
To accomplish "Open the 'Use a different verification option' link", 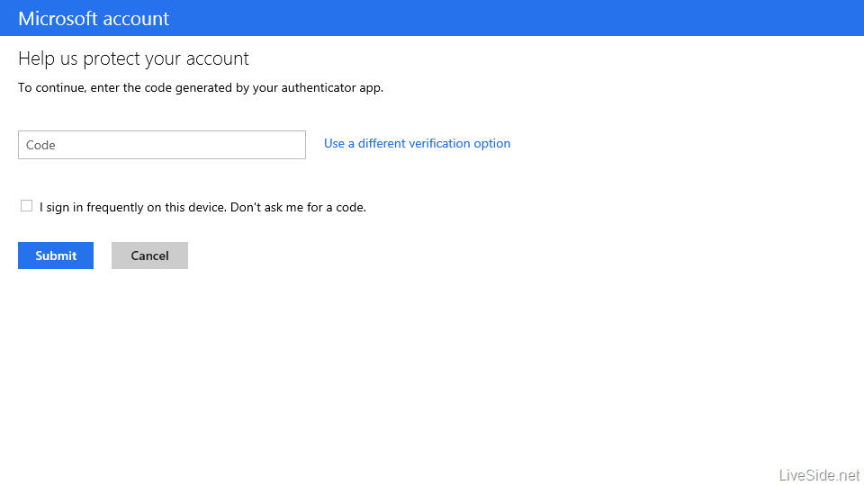I will pyautogui.click(x=417, y=143).
